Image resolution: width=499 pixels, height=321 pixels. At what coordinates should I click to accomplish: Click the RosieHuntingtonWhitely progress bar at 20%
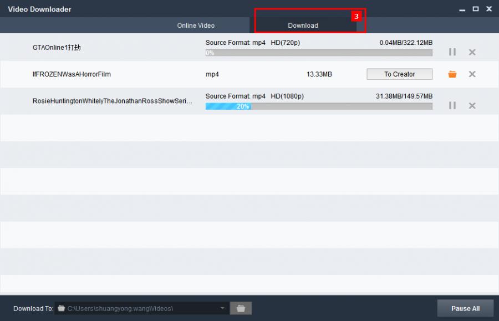pos(319,106)
